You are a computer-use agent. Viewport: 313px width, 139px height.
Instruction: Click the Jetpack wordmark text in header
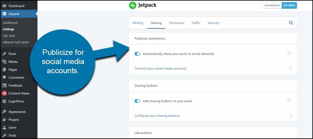pos(147,5)
